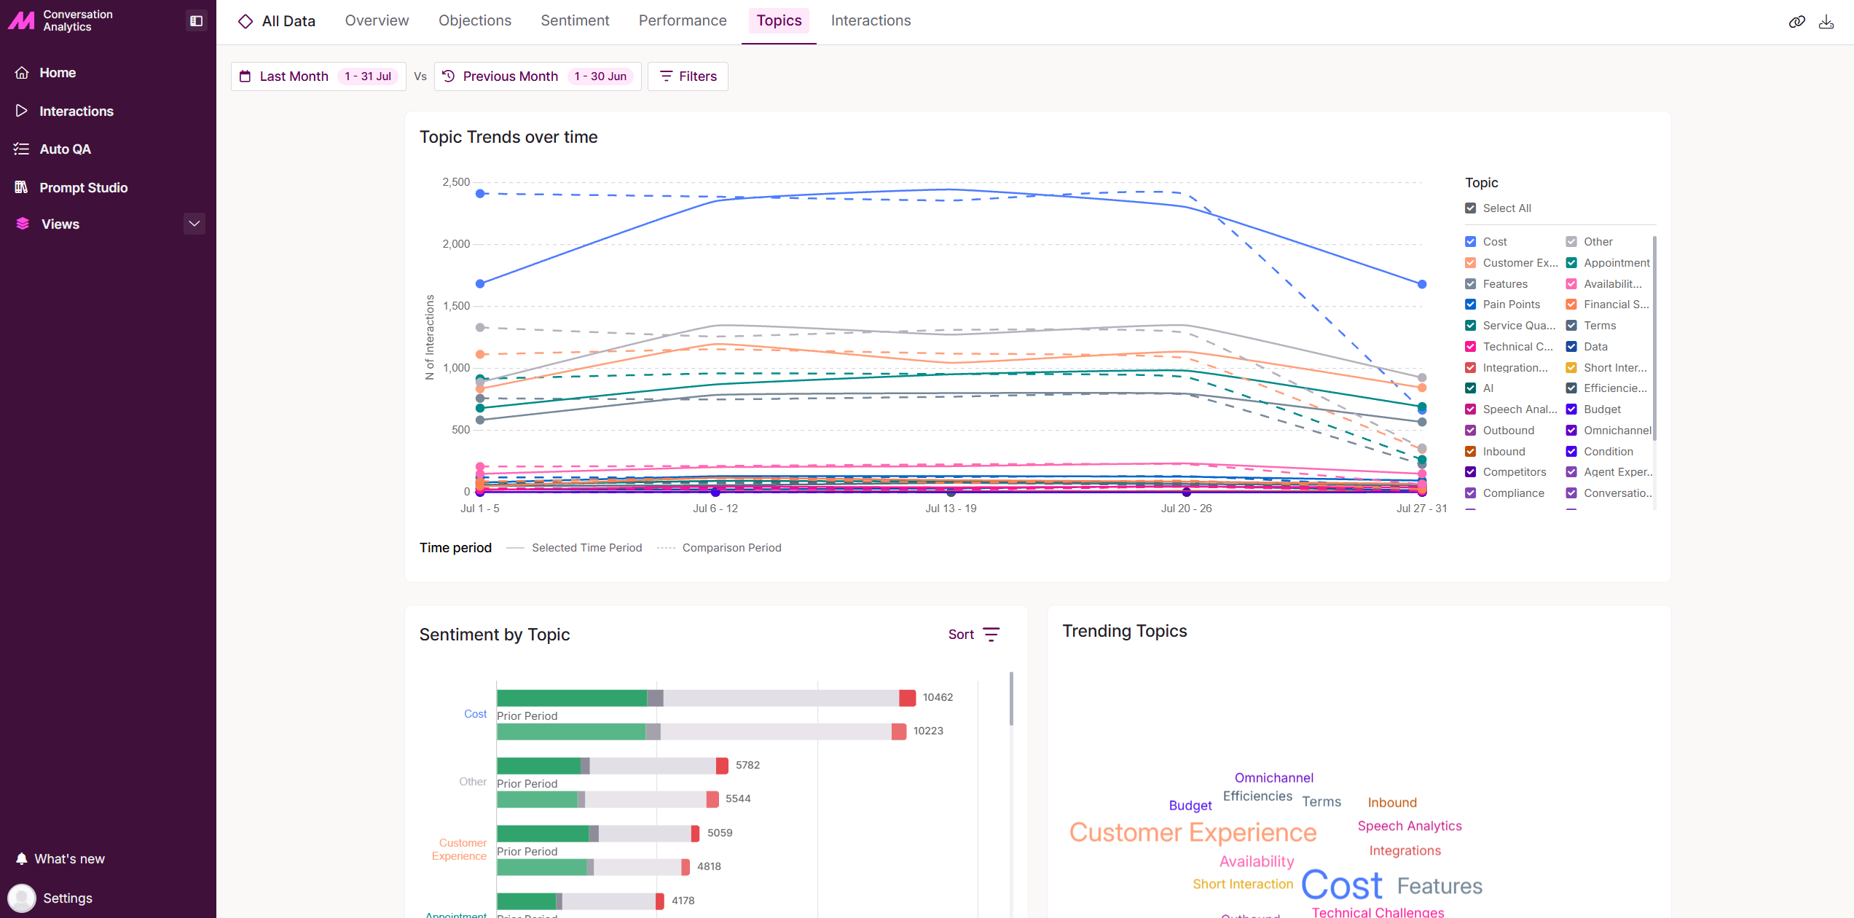Click the Home house icon
The height and width of the screenshot is (918, 1854).
(22, 73)
